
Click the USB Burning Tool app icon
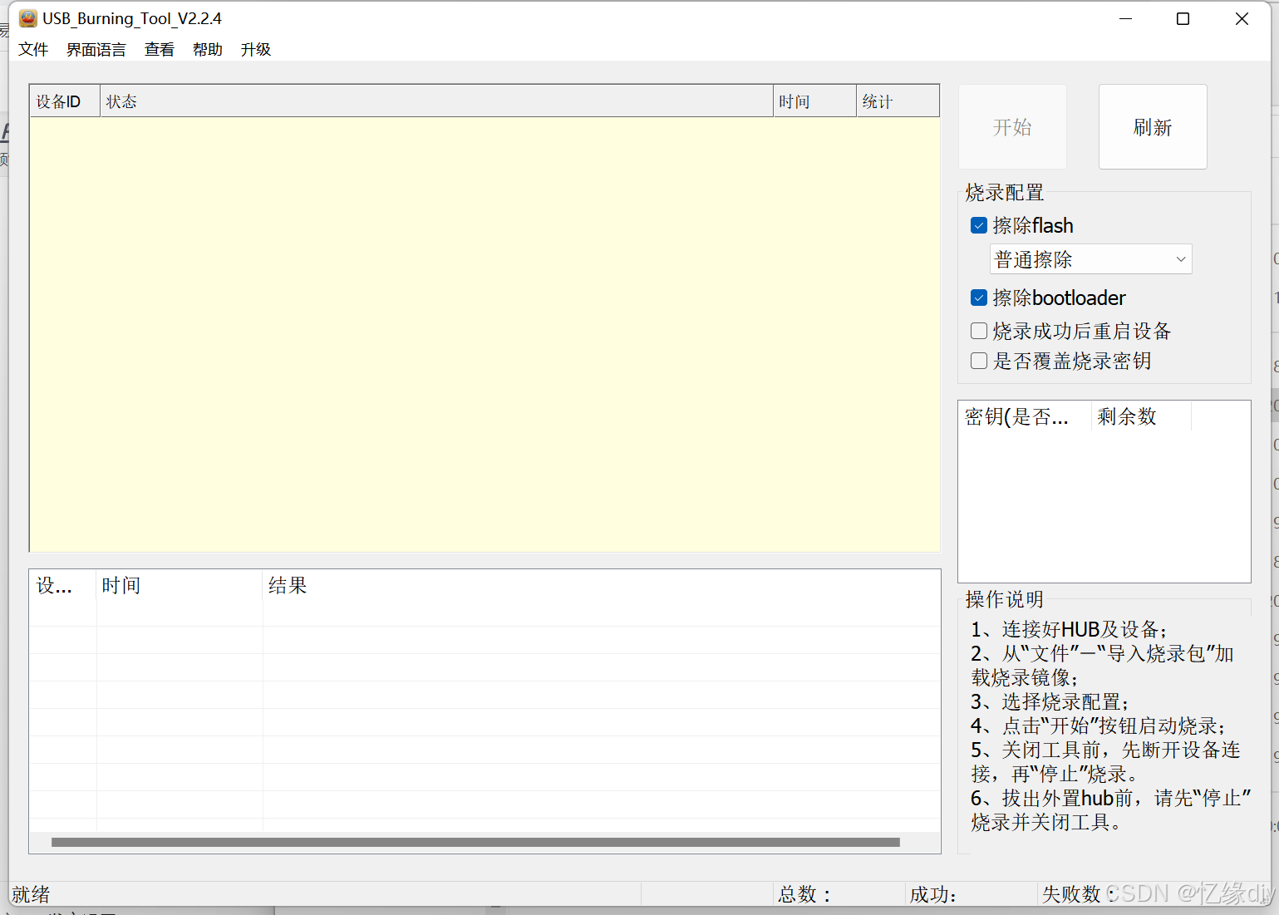(x=28, y=18)
